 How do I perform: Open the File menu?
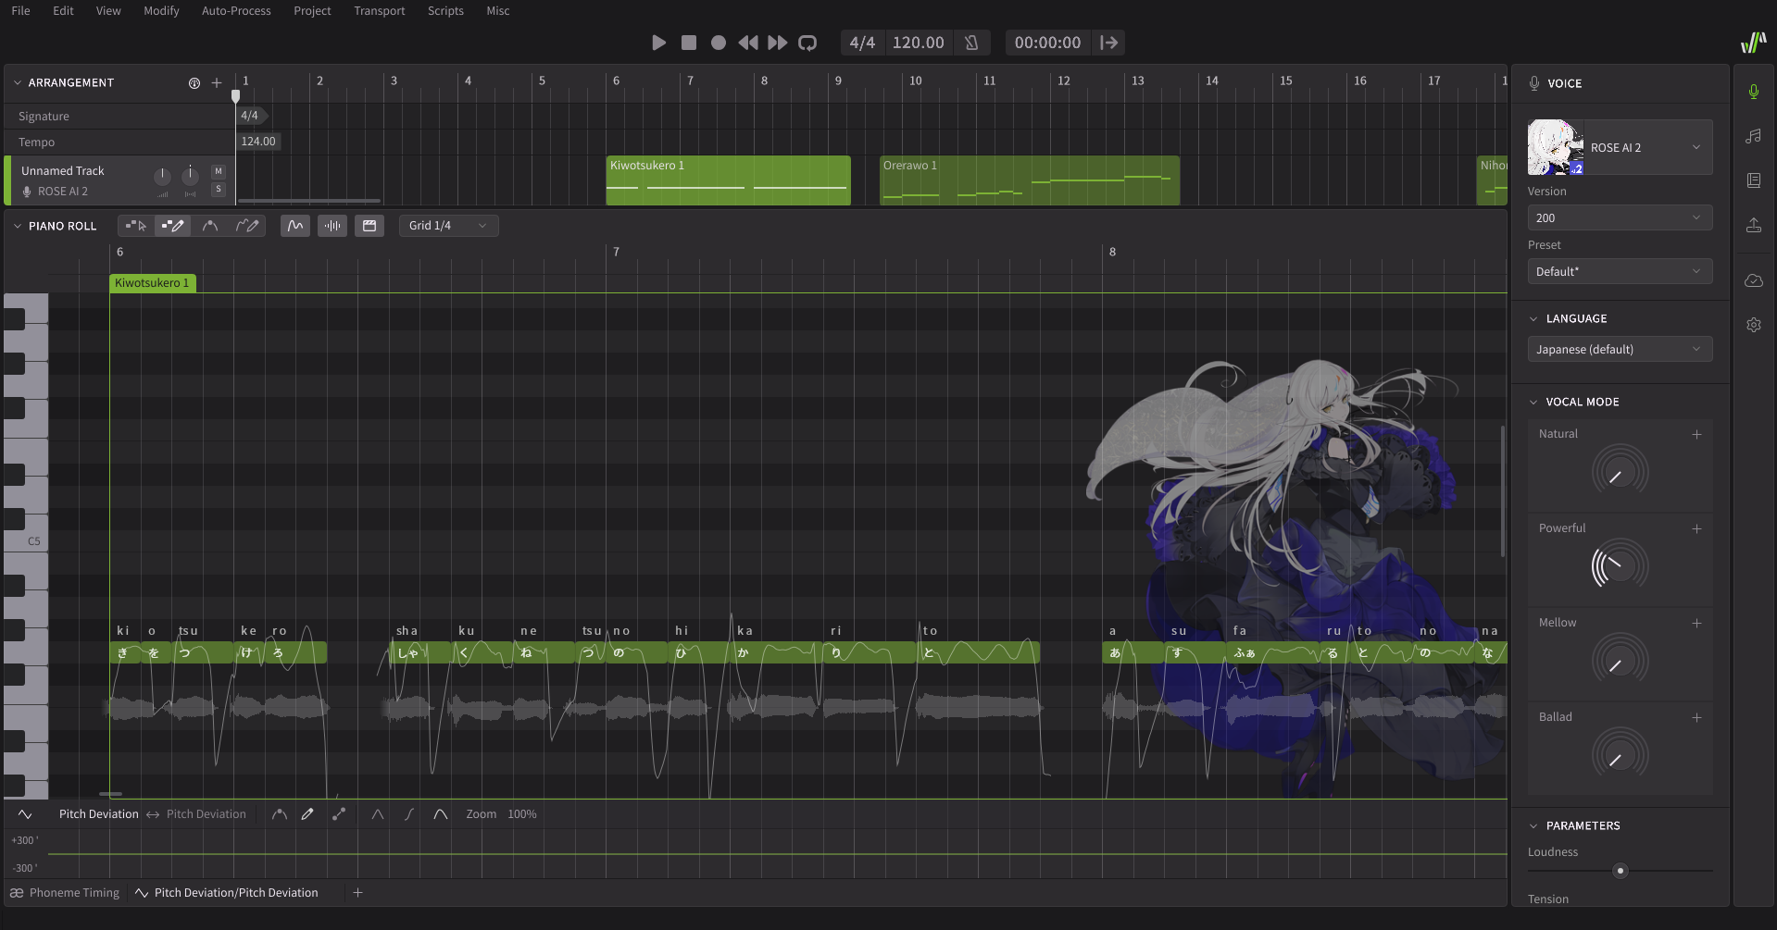(x=20, y=11)
